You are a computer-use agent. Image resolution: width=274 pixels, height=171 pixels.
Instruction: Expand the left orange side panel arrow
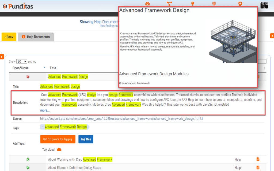[x=2, y=57]
